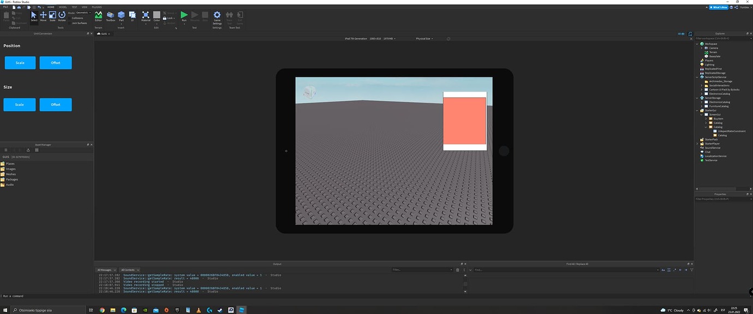Open the FILE menu

click(5, 7)
